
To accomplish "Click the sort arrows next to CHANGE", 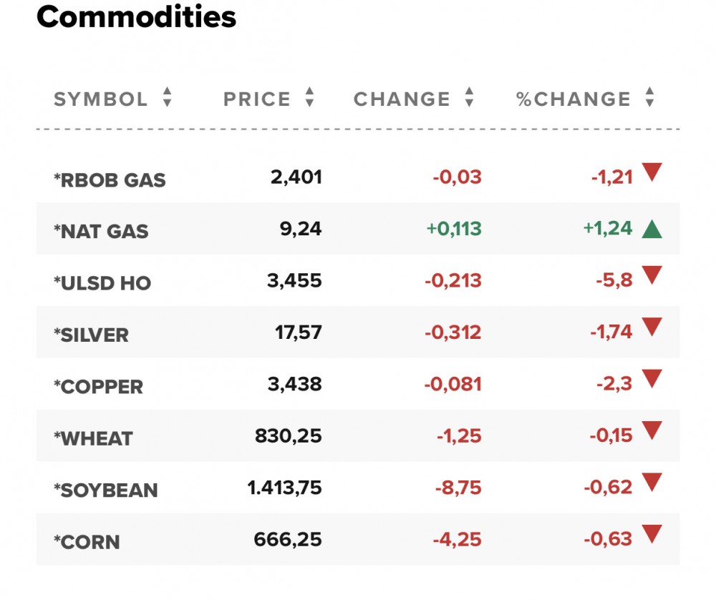I will click(x=469, y=98).
